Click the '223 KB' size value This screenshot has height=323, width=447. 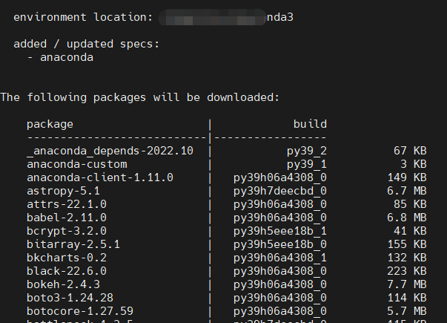point(407,271)
